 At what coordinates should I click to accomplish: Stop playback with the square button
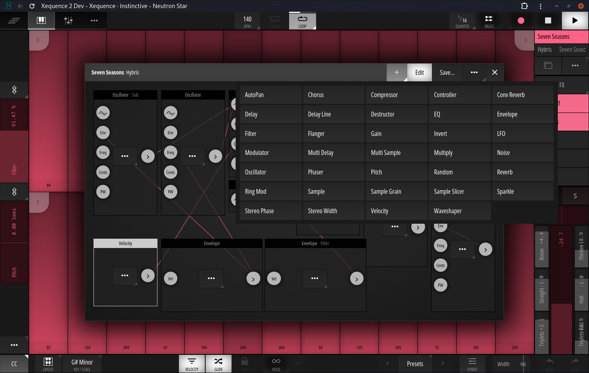[548, 21]
